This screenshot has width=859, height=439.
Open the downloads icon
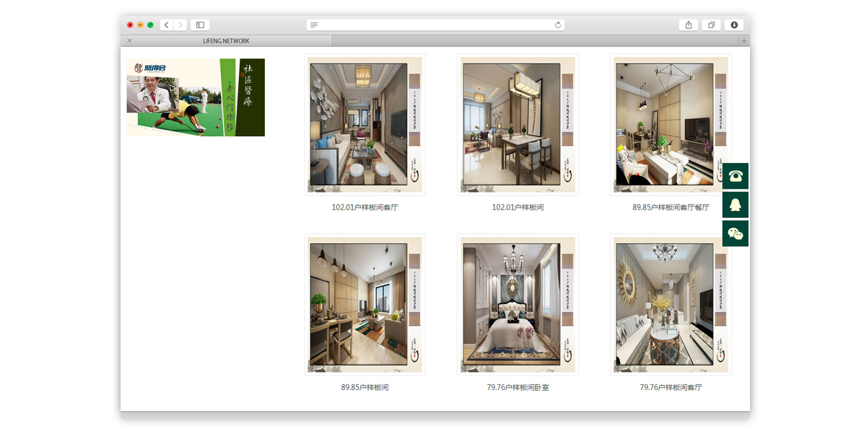(734, 25)
